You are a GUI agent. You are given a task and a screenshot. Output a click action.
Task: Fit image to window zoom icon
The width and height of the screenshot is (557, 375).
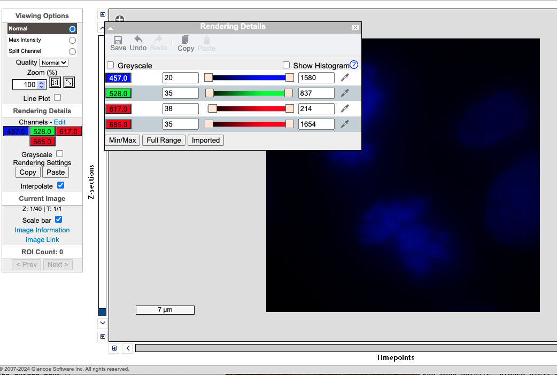69,82
